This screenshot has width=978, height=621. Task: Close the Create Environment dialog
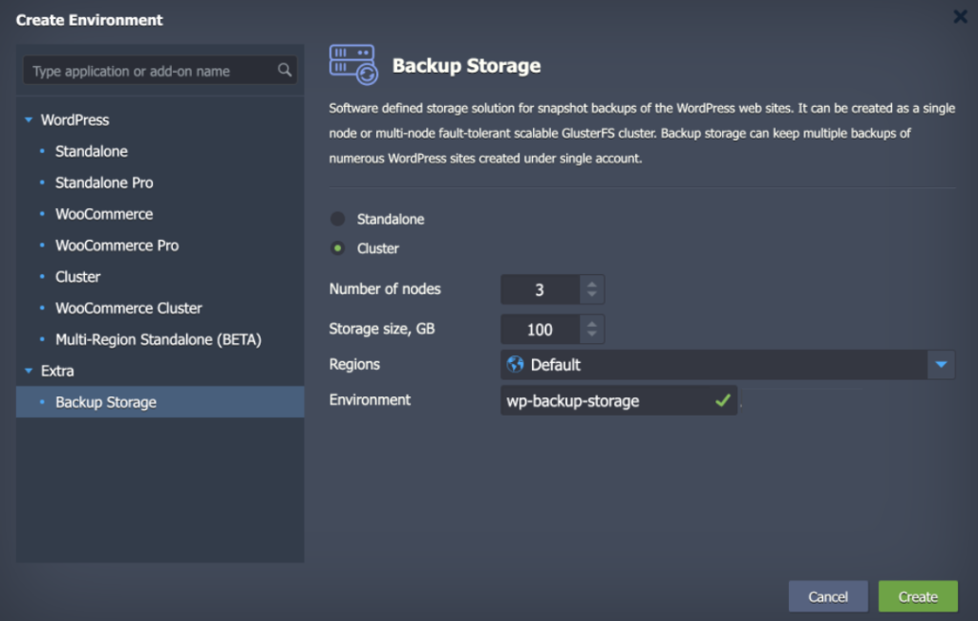pyautogui.click(x=961, y=17)
